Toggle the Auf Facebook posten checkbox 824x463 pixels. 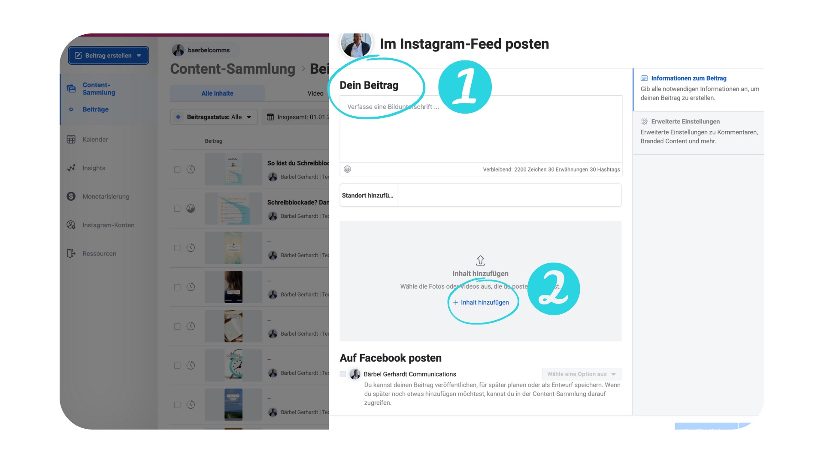(343, 374)
